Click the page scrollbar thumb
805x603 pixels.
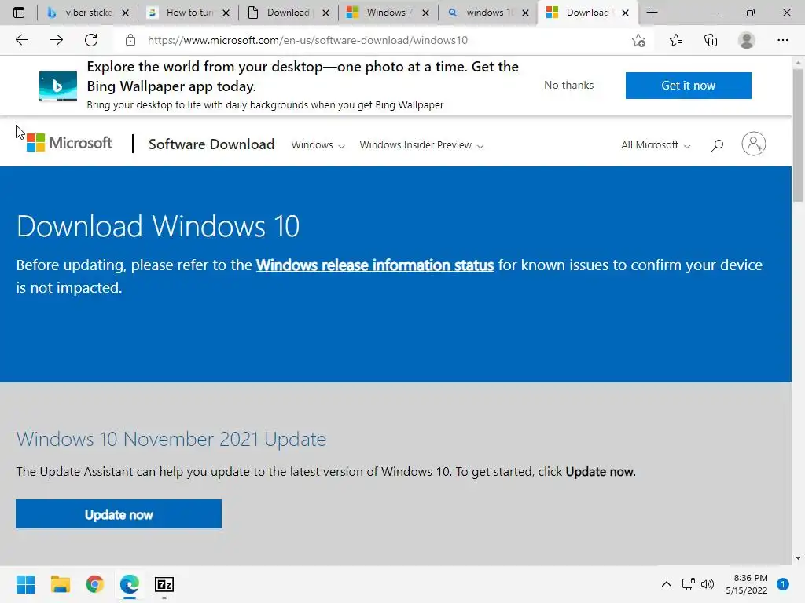(798, 134)
